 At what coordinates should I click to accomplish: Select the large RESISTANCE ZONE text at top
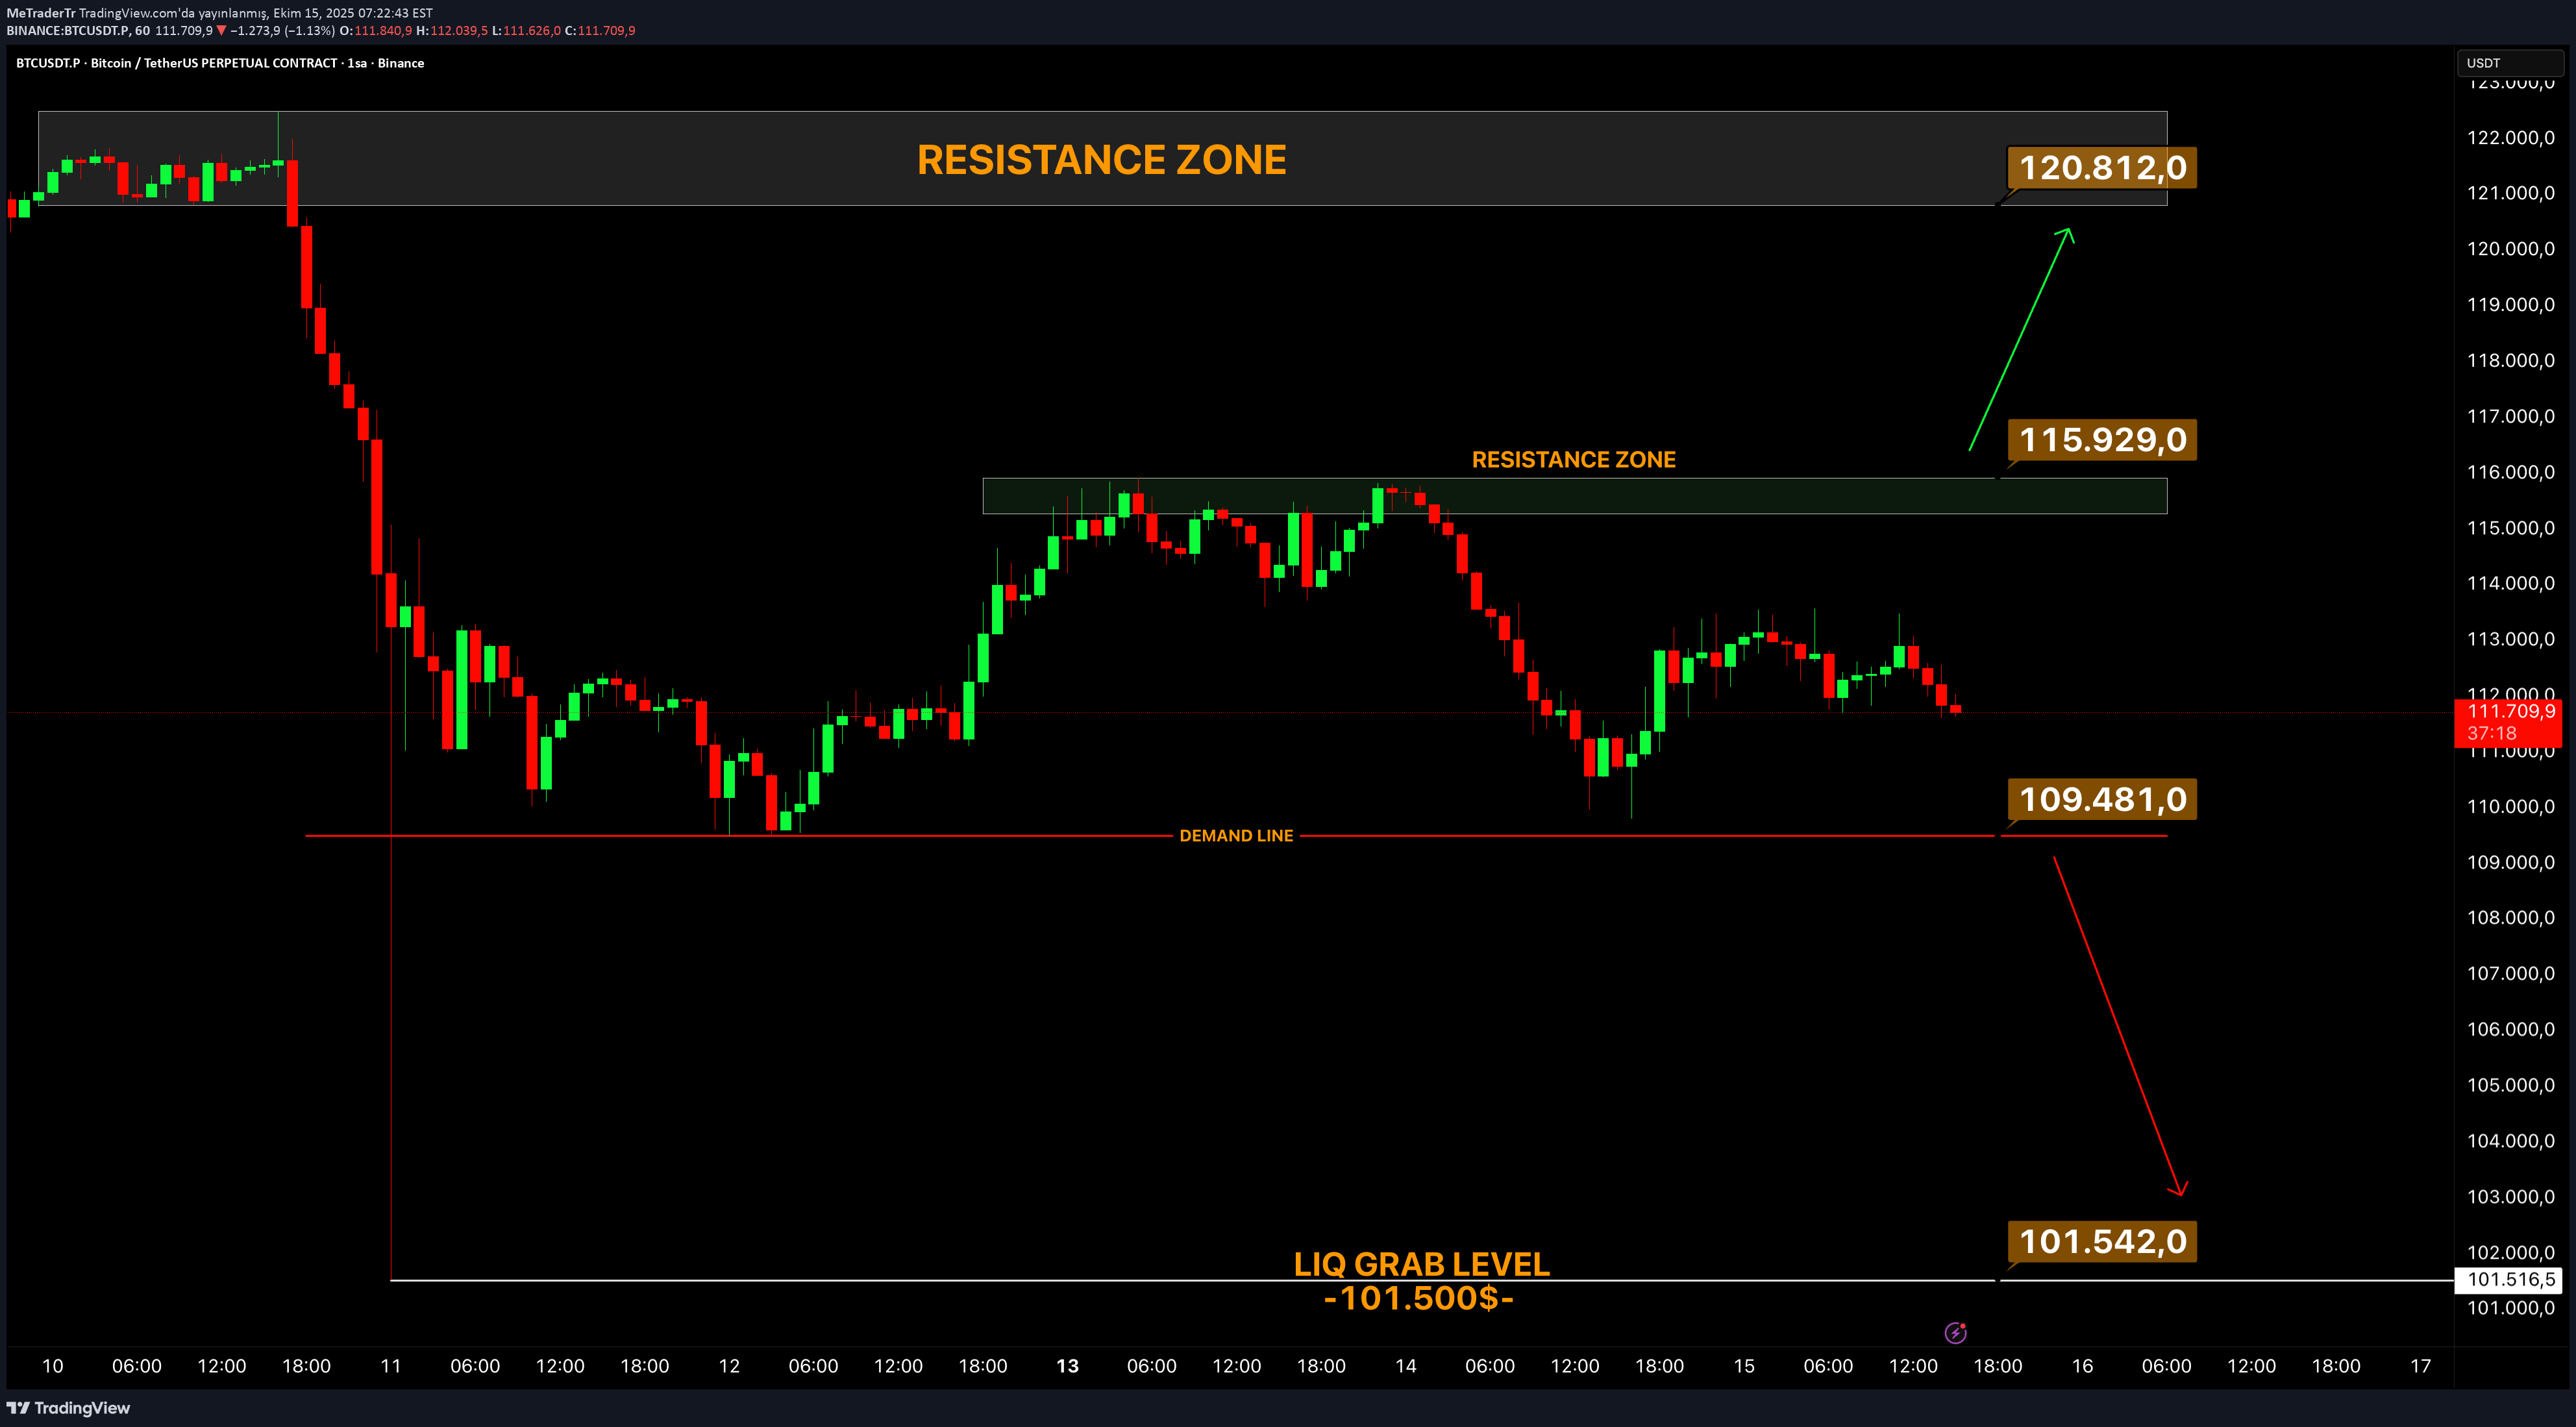click(1101, 160)
